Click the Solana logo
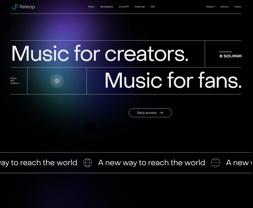Viewport: 253px width, 208px height. [x=230, y=56]
